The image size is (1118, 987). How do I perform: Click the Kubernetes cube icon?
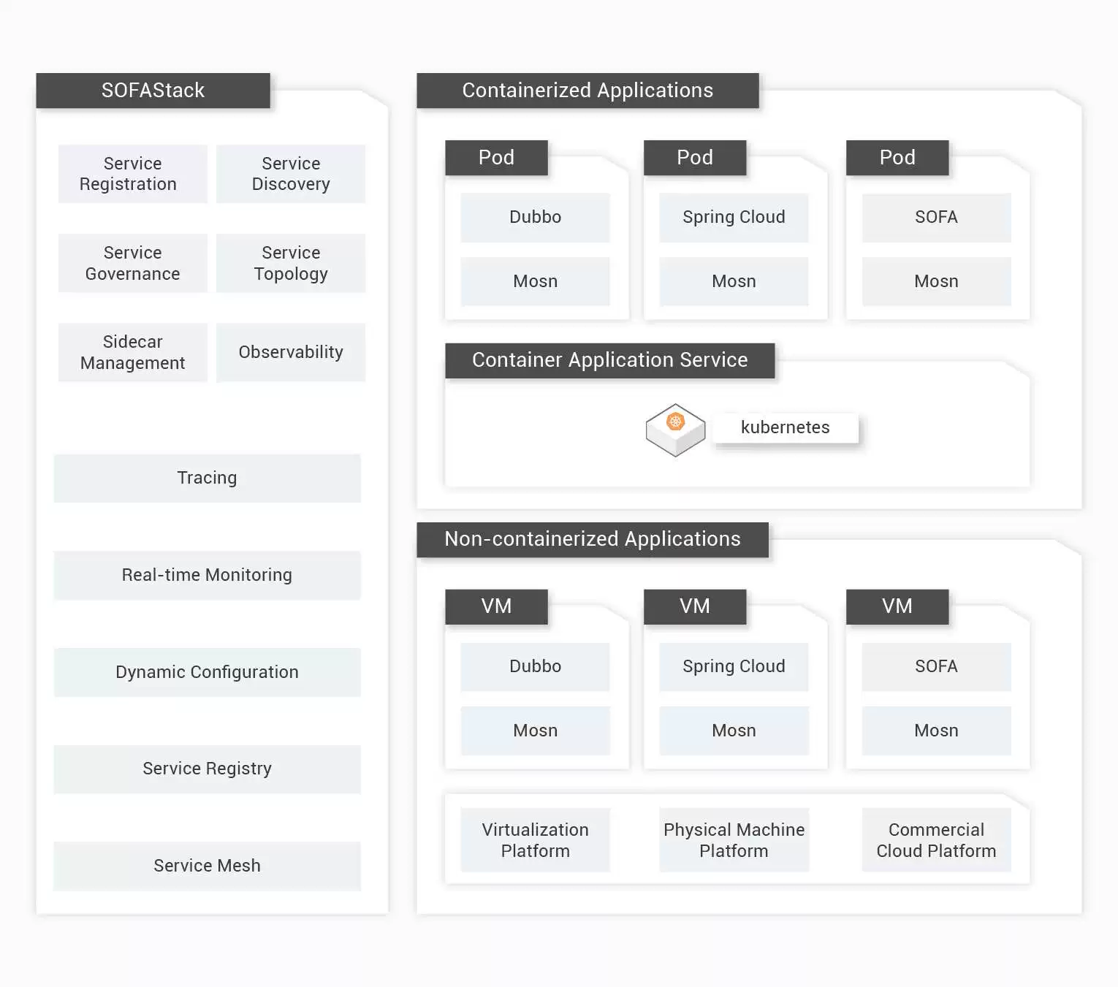pos(675,430)
